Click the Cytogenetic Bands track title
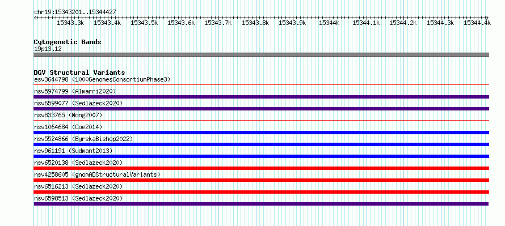This screenshot has width=505, height=226. pos(68,42)
